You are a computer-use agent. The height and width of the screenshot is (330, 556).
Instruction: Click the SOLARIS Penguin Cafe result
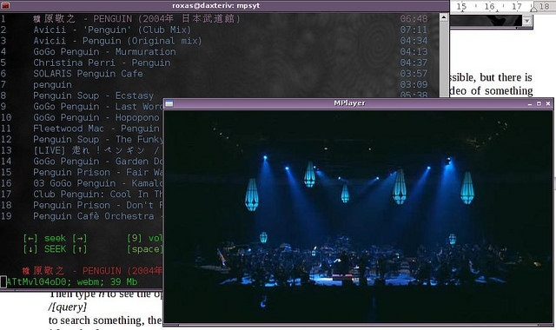pyautogui.click(x=88, y=74)
